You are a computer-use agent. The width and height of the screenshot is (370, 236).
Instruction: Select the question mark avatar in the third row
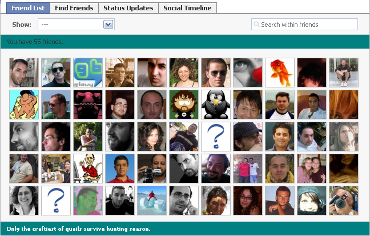click(x=216, y=137)
